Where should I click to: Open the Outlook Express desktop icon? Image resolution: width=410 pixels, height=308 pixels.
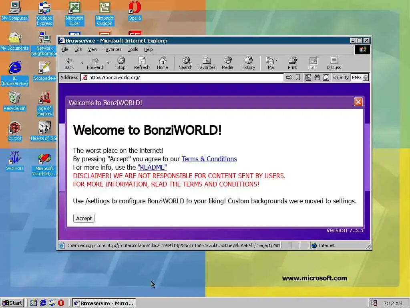click(x=44, y=14)
